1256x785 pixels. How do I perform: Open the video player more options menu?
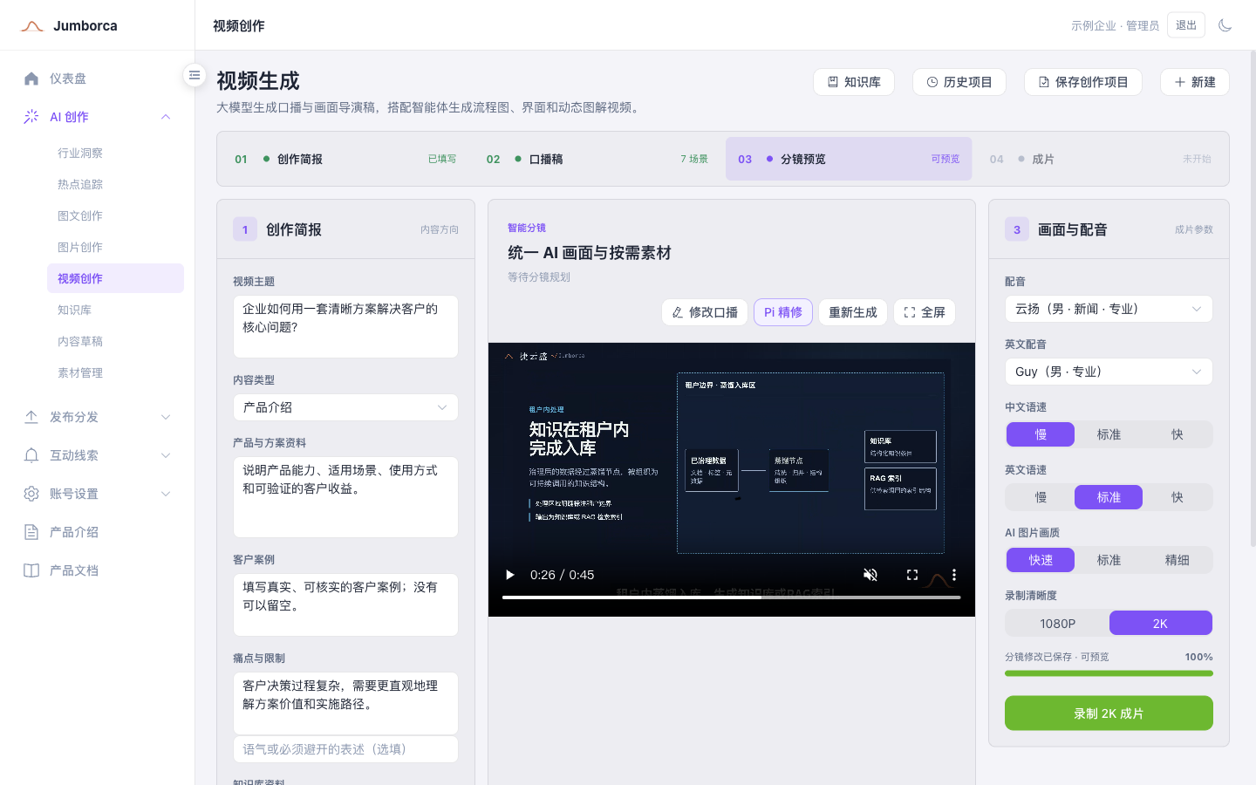point(954,575)
